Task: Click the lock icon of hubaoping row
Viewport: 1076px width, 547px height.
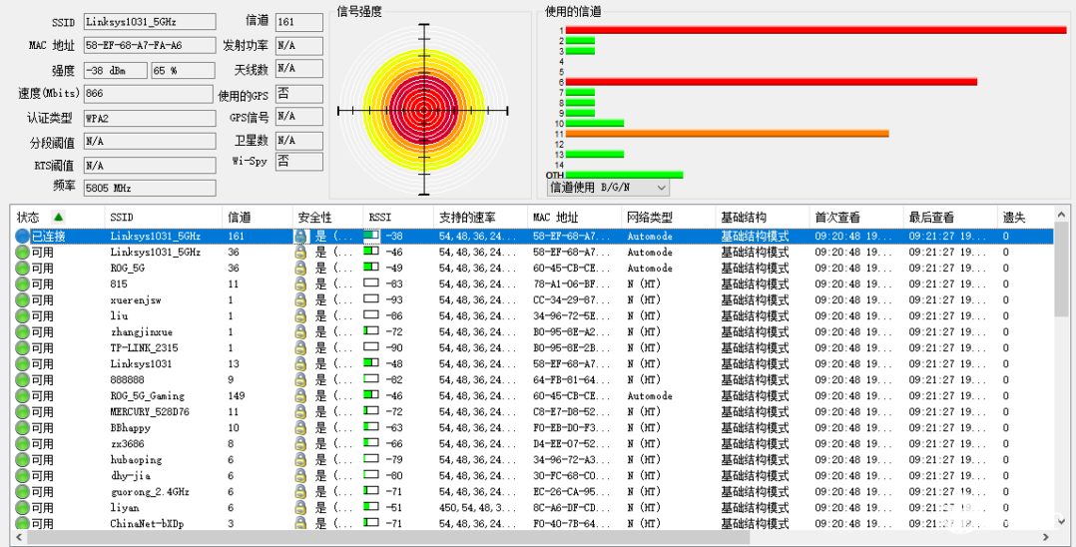Action: [300, 460]
